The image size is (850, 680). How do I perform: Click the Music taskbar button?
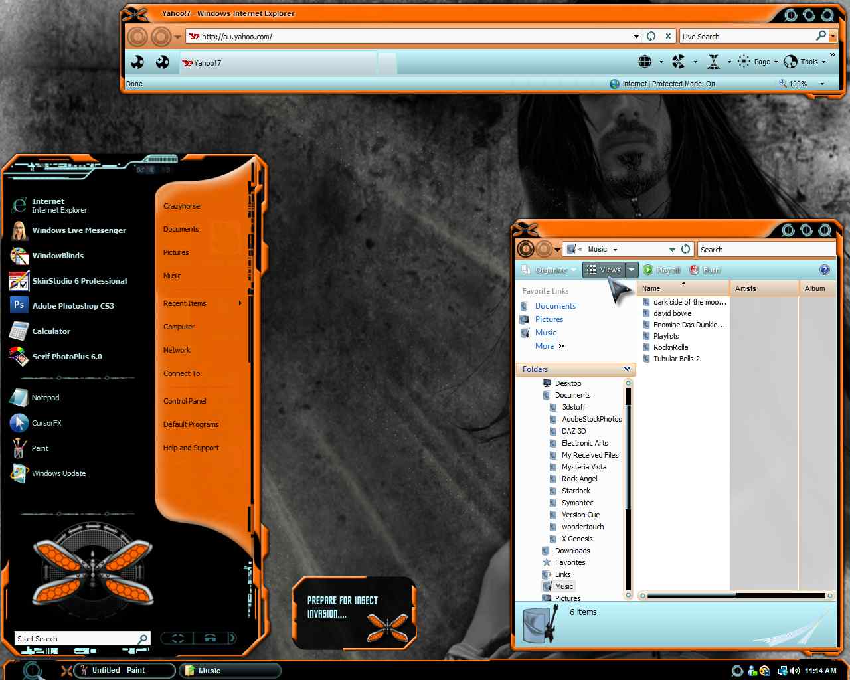[x=230, y=671]
